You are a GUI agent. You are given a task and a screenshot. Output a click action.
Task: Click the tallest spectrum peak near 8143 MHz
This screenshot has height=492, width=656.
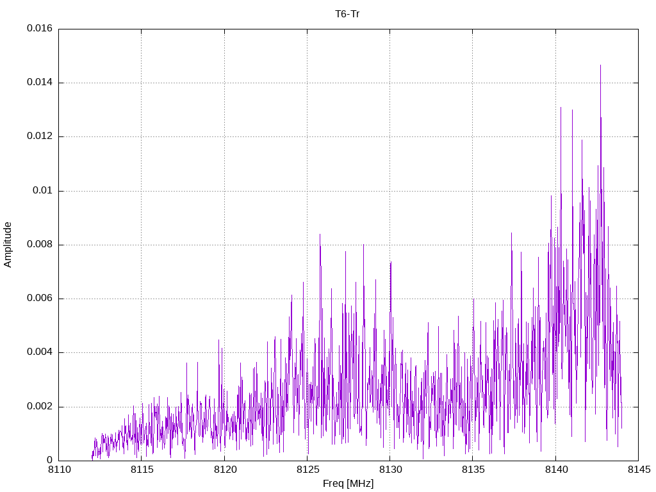tap(600, 66)
